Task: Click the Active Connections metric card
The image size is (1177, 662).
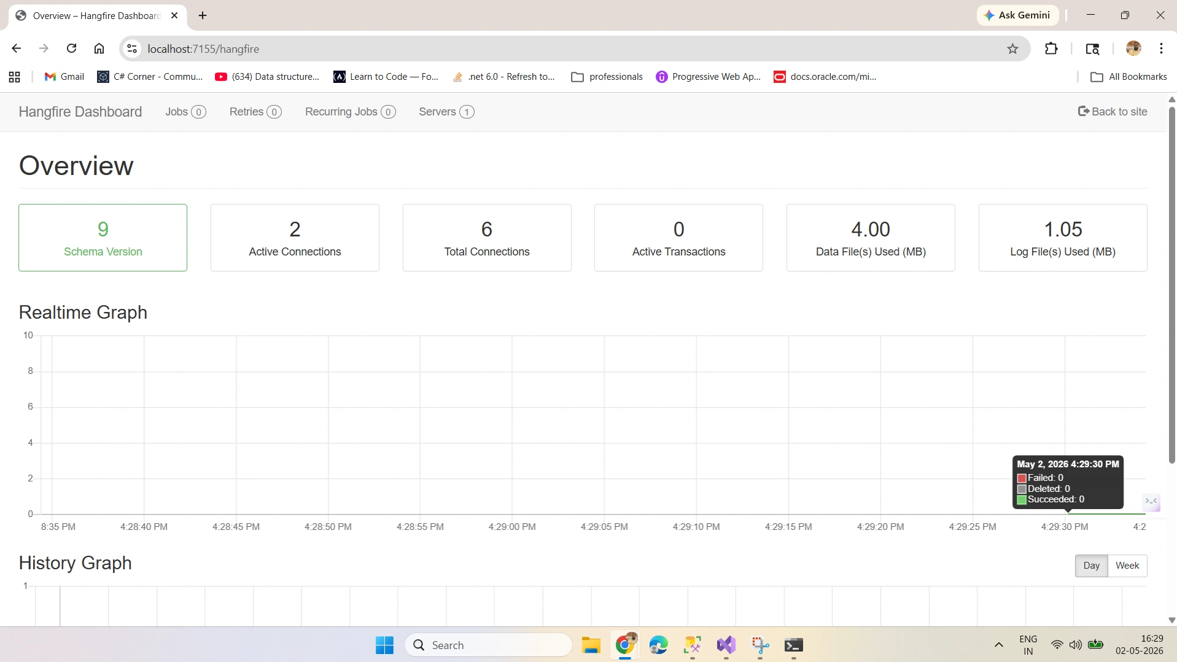Action: [295, 238]
